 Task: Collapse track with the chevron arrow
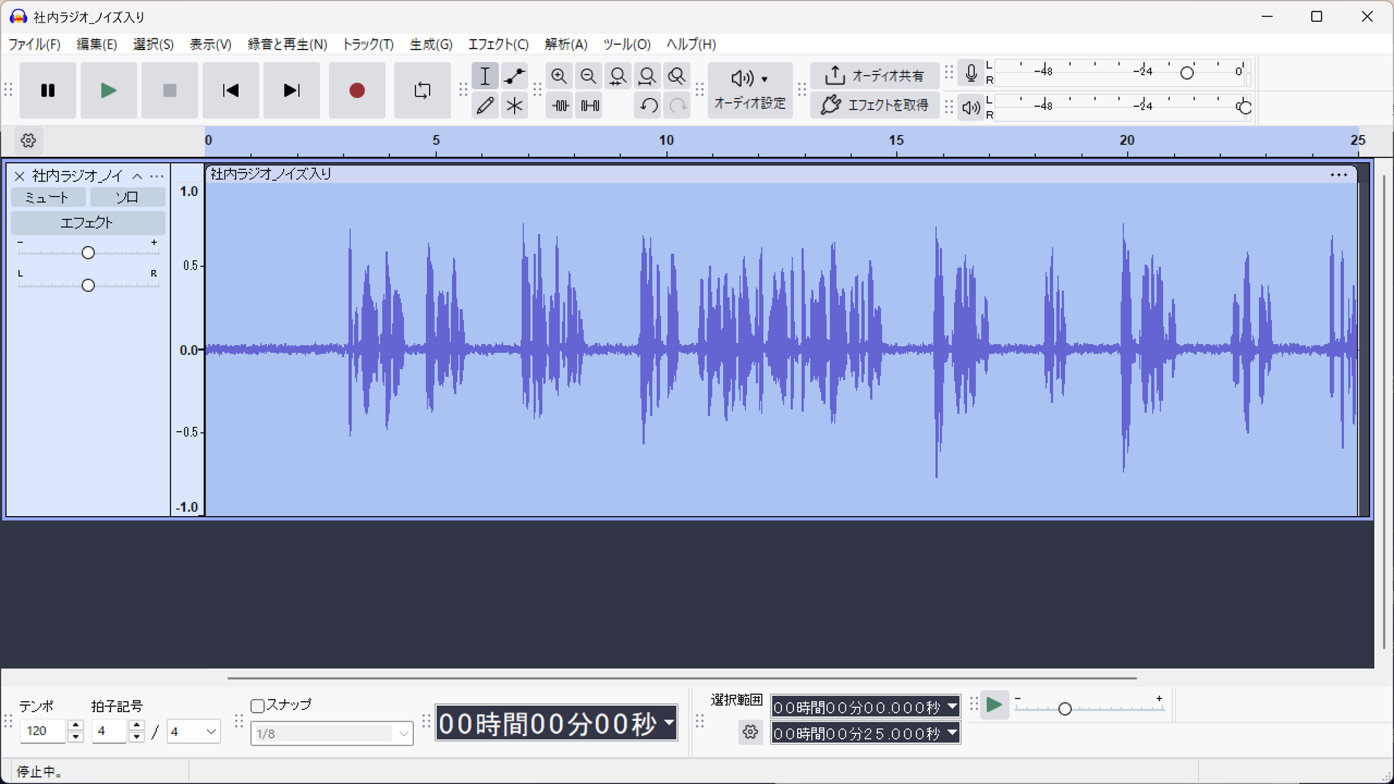click(x=137, y=176)
